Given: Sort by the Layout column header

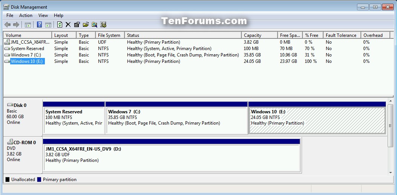Looking at the screenshot, I should [x=64, y=35].
